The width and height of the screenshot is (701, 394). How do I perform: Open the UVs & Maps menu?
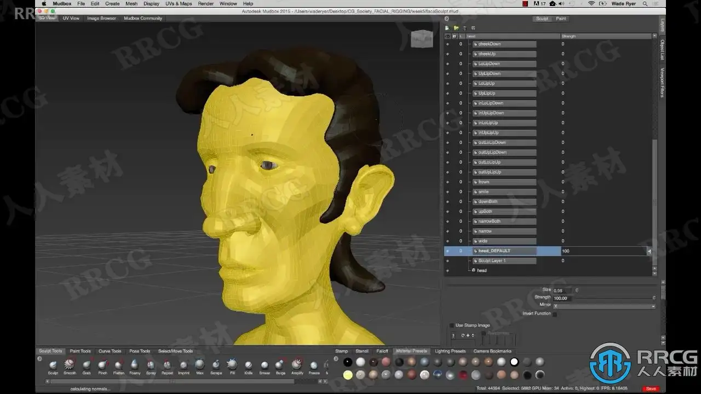179,3
